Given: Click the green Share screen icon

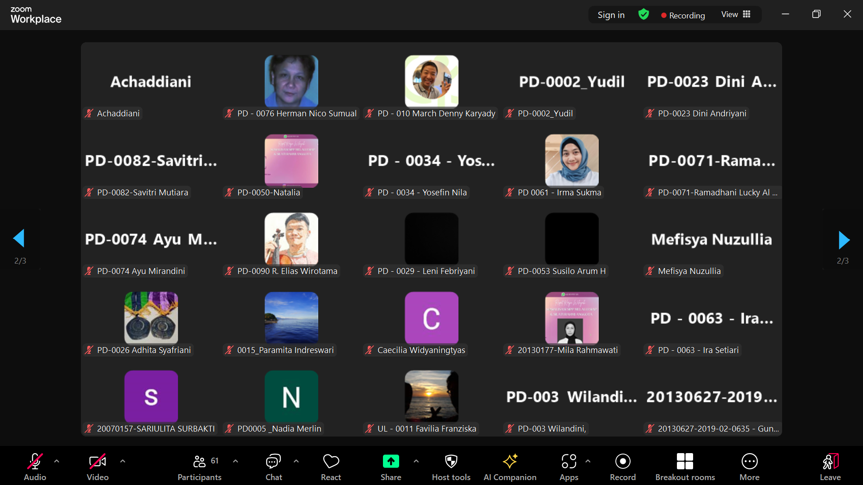Looking at the screenshot, I should [x=391, y=462].
